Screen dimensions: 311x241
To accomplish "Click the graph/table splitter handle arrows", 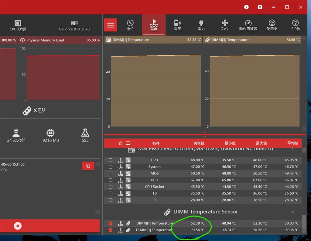I will [205, 134].
